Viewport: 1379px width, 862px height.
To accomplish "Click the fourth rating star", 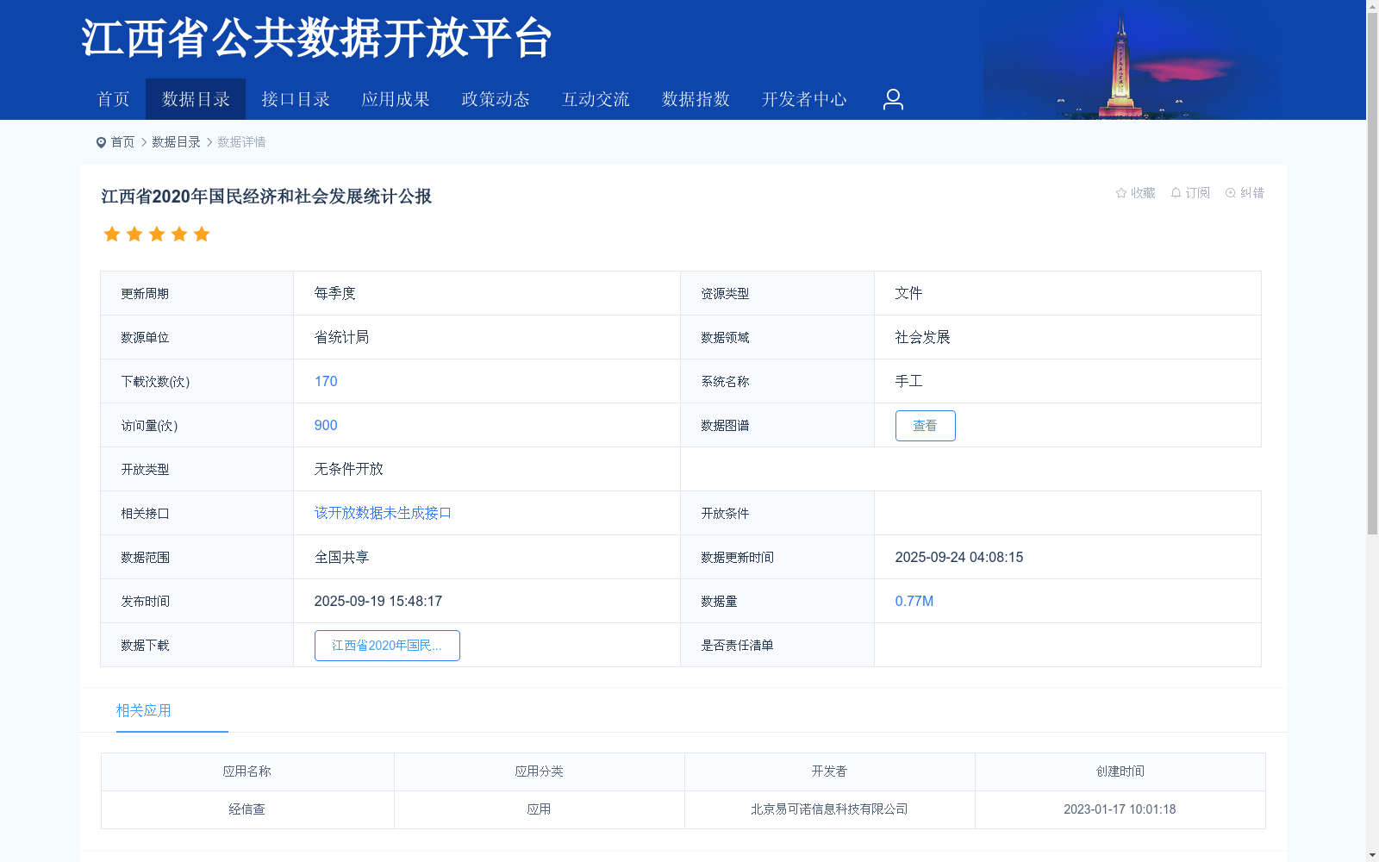I will point(179,234).
